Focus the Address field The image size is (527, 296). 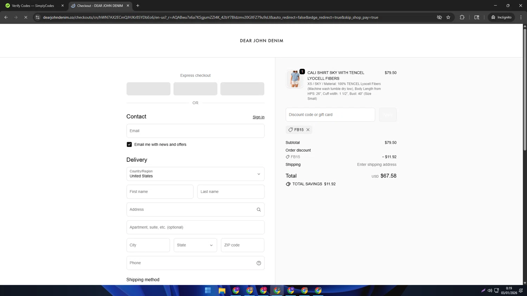pos(195,210)
